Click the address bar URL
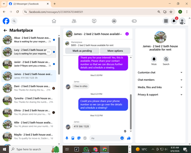 [56, 12]
